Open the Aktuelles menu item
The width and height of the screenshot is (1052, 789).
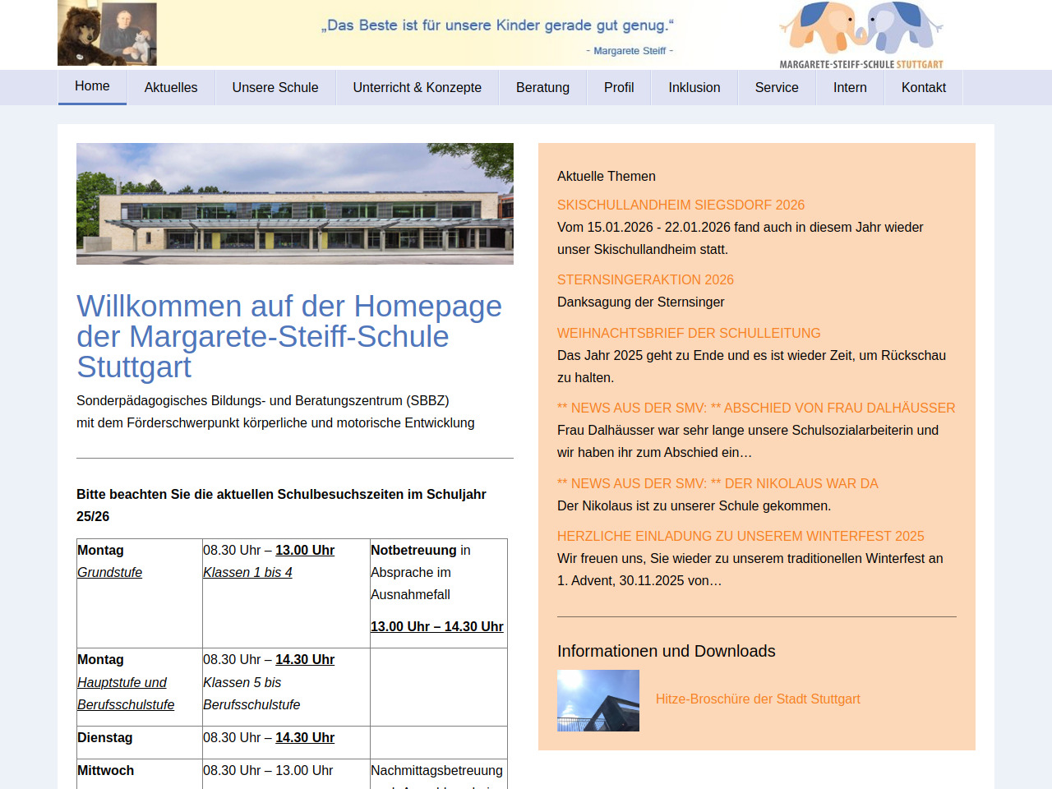coord(171,88)
